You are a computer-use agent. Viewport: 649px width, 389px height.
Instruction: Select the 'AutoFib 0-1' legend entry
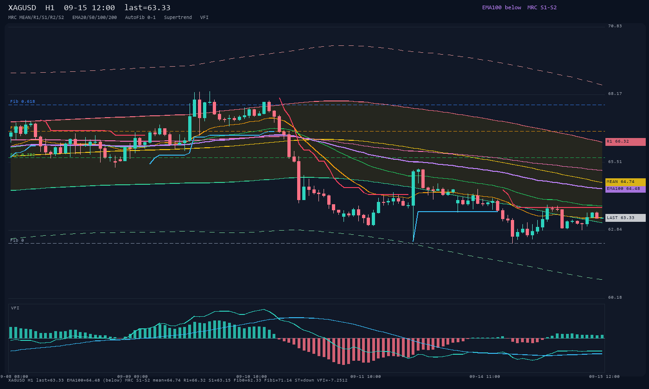(140, 18)
